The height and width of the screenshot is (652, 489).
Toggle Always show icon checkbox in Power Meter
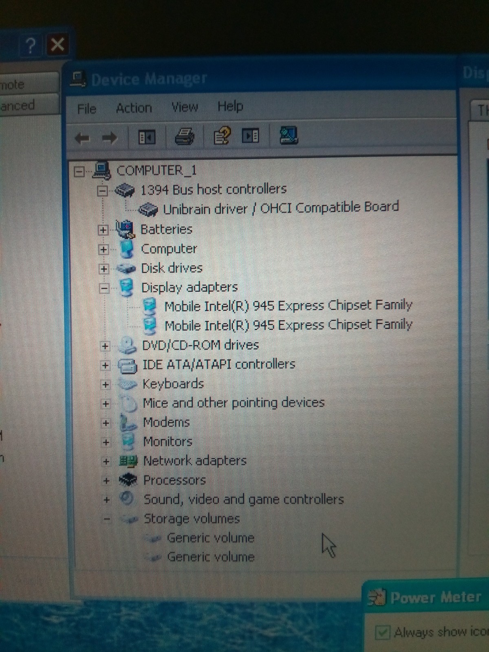click(x=383, y=633)
